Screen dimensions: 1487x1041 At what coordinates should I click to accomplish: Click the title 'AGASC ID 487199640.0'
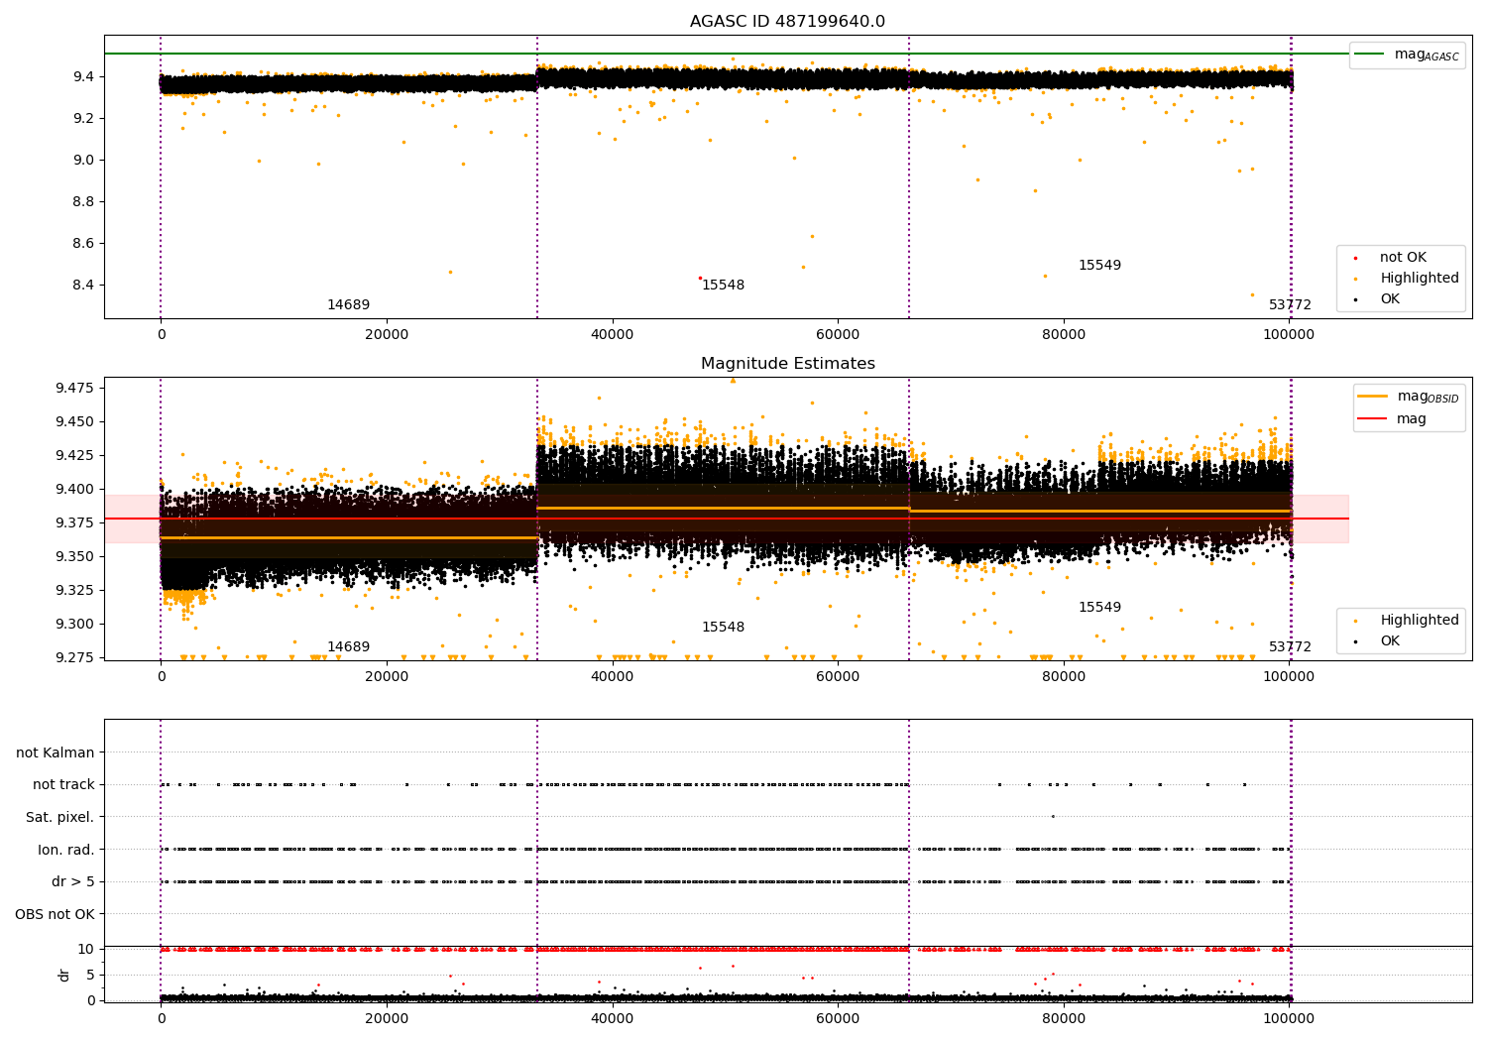[787, 22]
